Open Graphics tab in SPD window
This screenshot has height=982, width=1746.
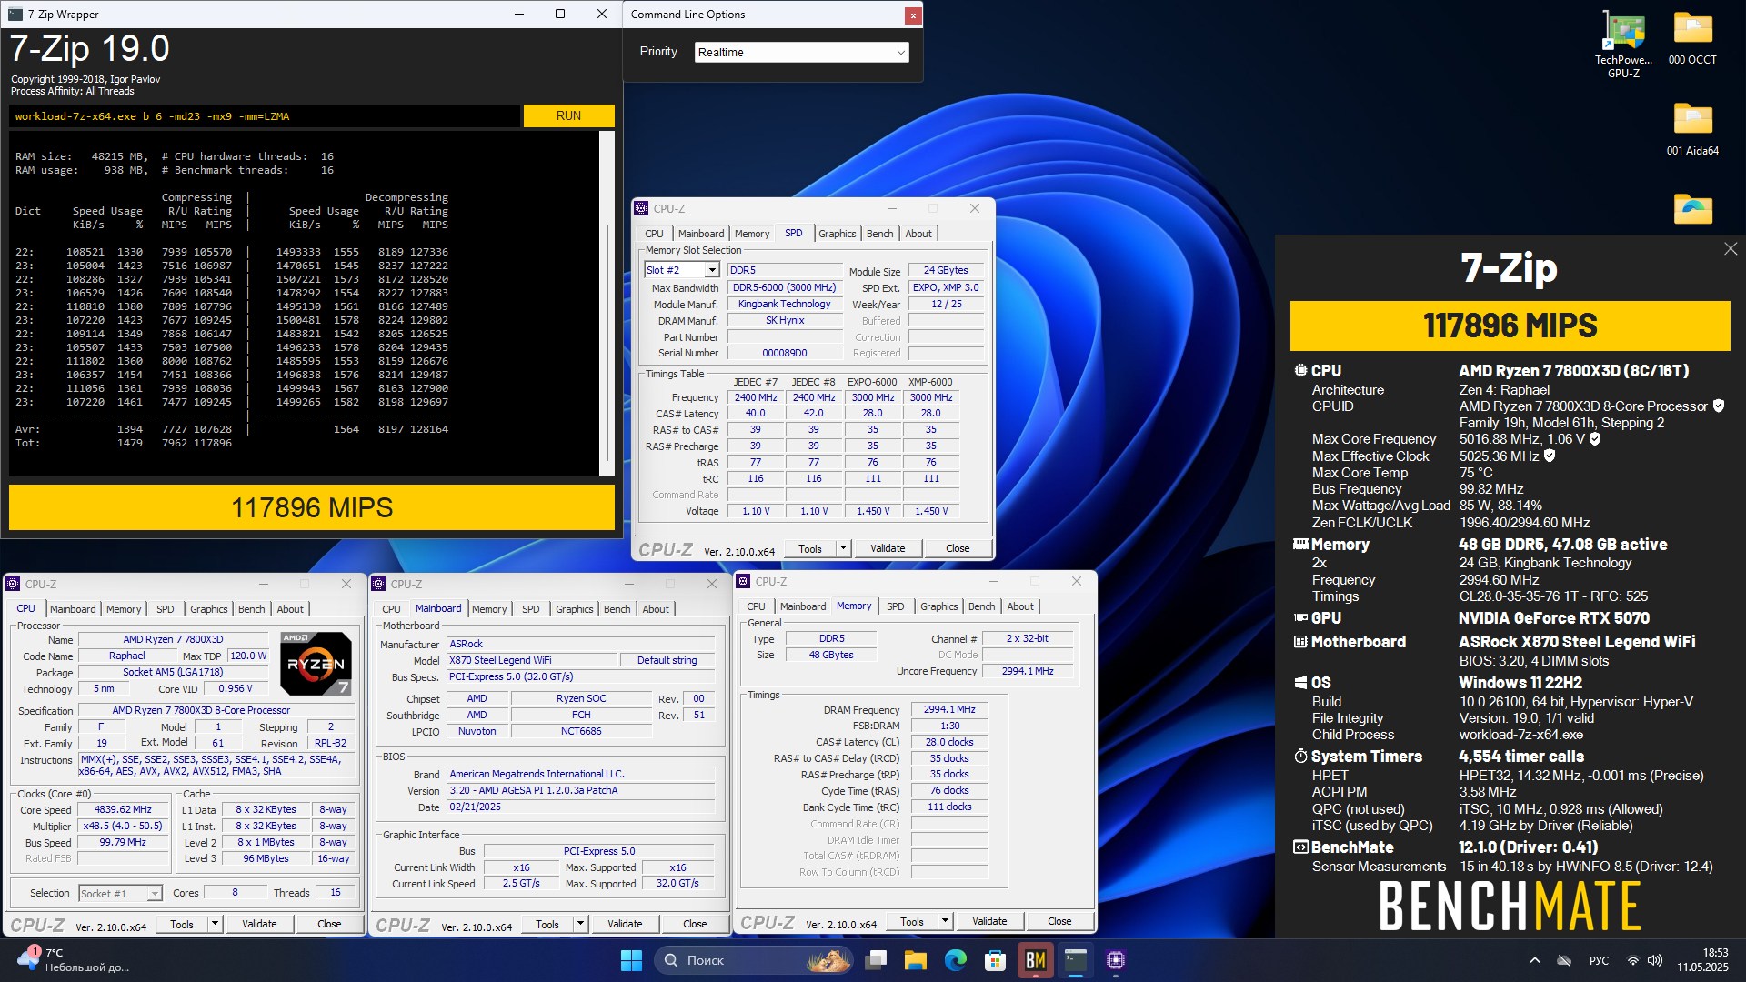(837, 234)
